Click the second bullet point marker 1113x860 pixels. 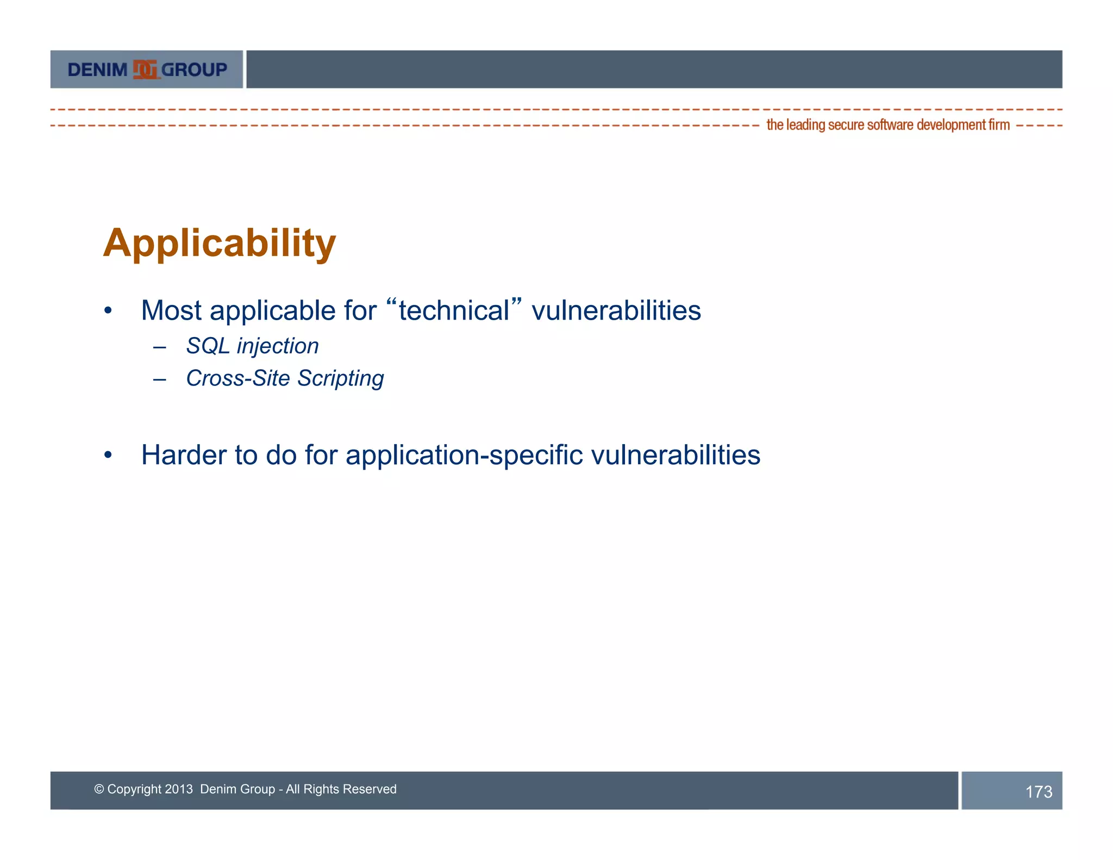click(108, 455)
